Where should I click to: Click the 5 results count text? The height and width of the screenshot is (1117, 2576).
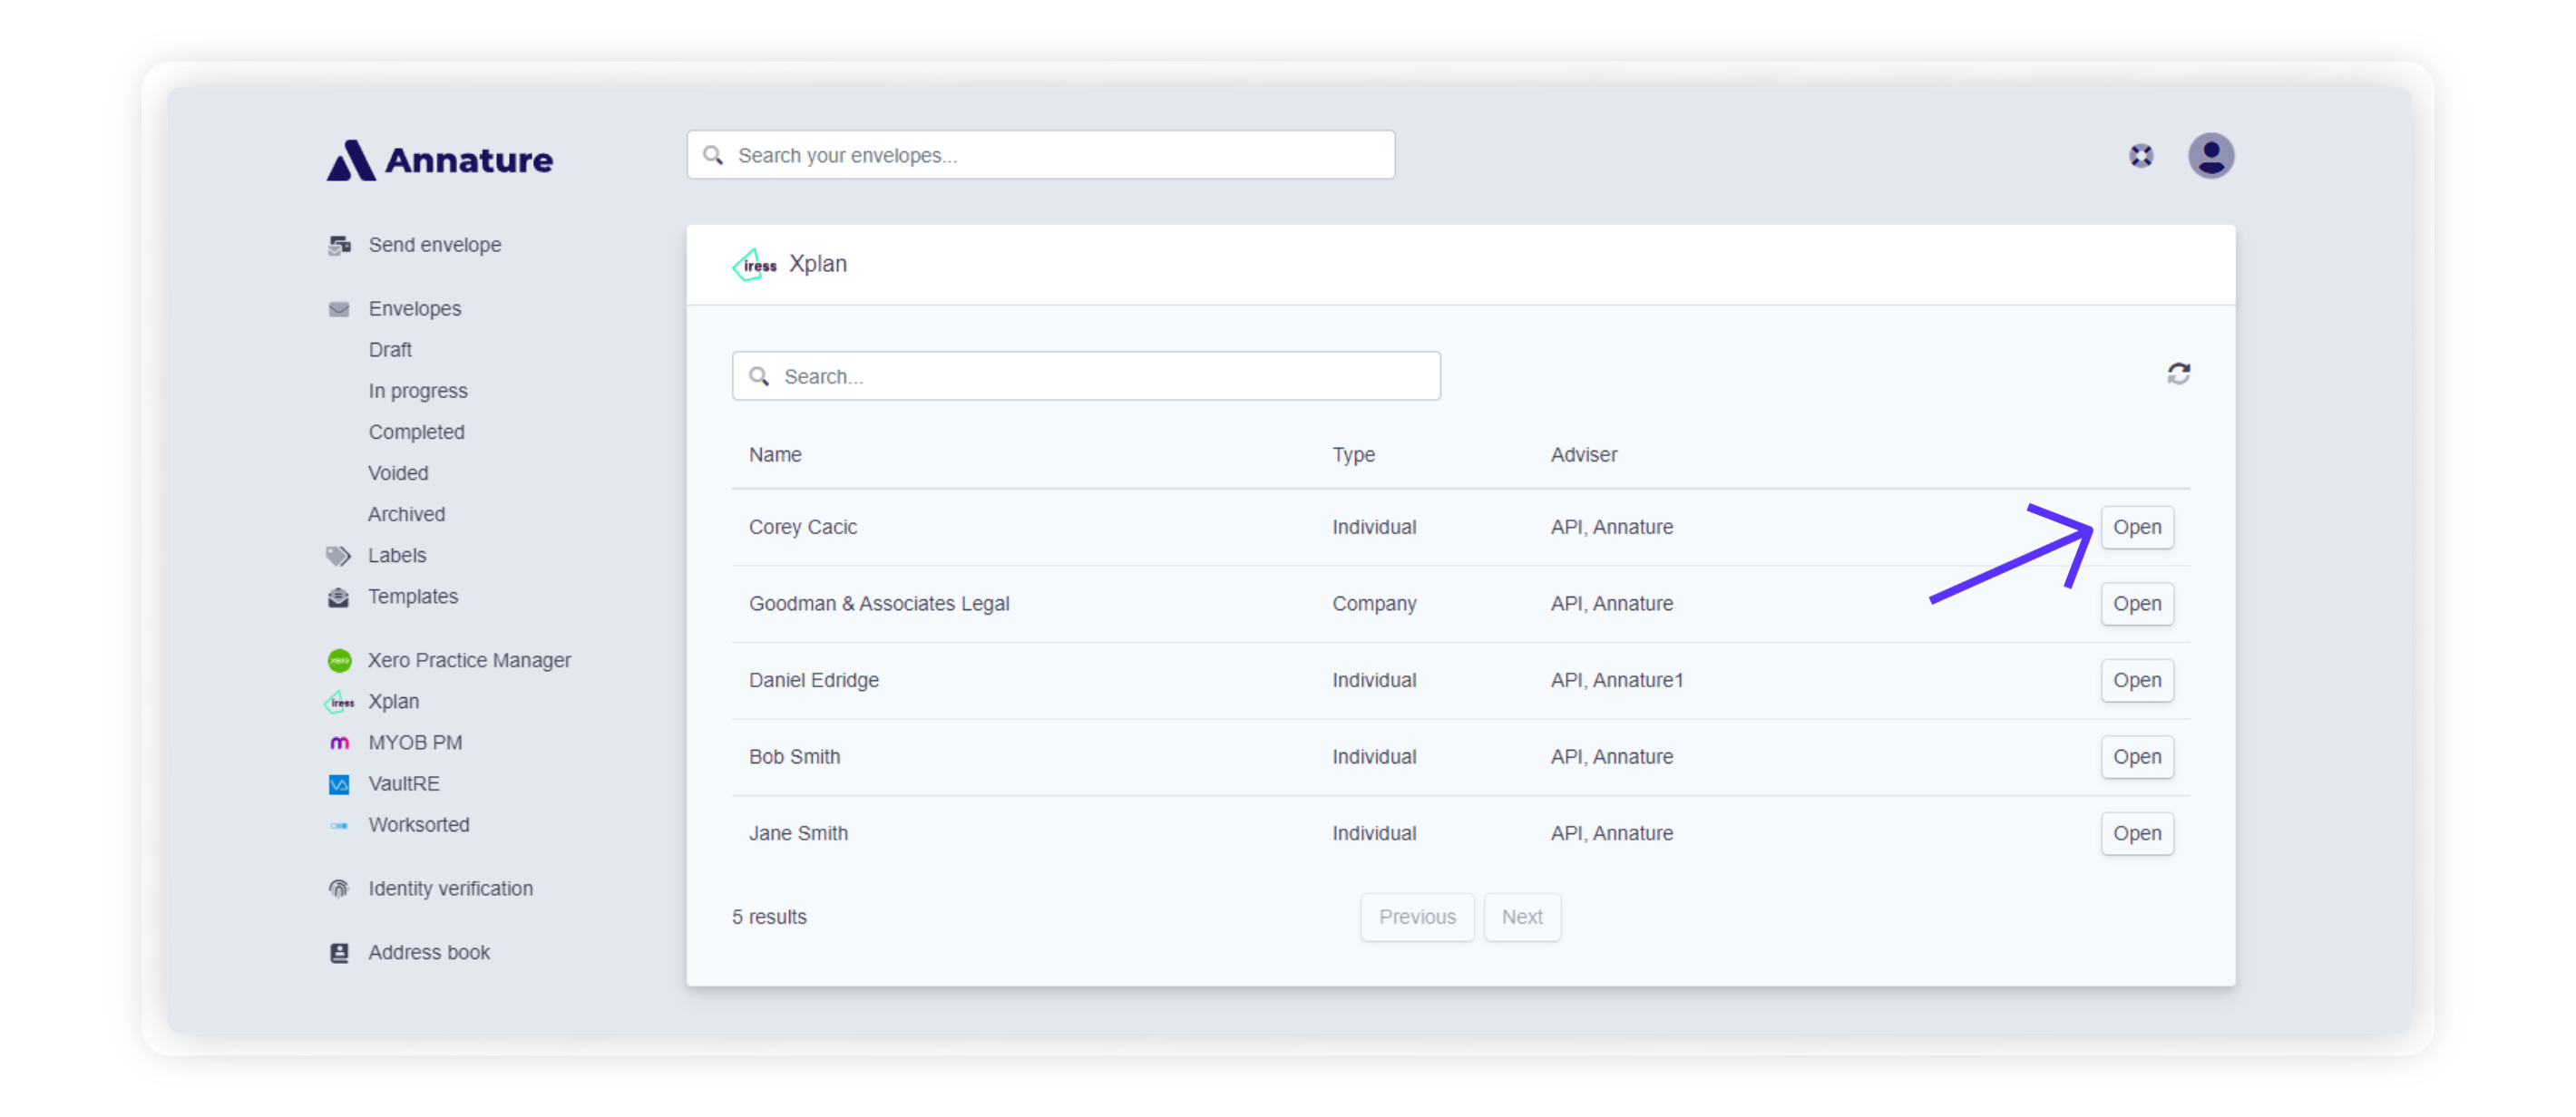tap(769, 917)
